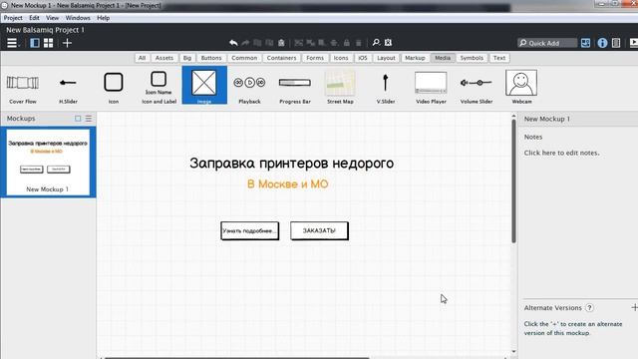Screen dimensions: 638x359
Task: Pick the Street Map control
Action: click(340, 87)
